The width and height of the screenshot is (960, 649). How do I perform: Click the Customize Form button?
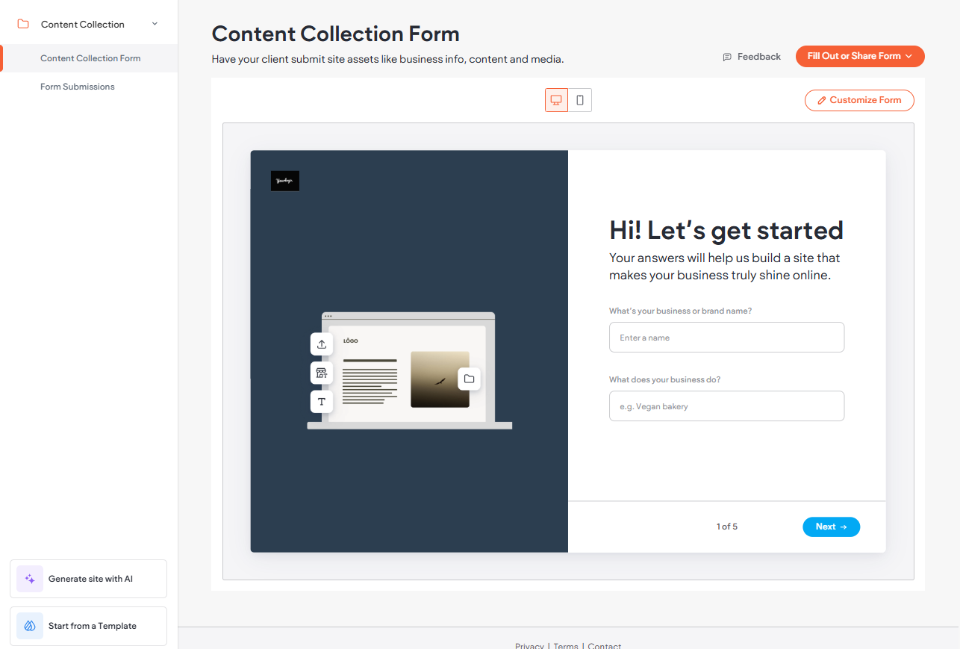click(x=858, y=100)
